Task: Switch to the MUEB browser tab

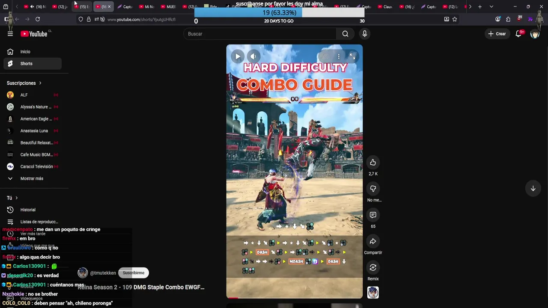Action: click(168, 7)
